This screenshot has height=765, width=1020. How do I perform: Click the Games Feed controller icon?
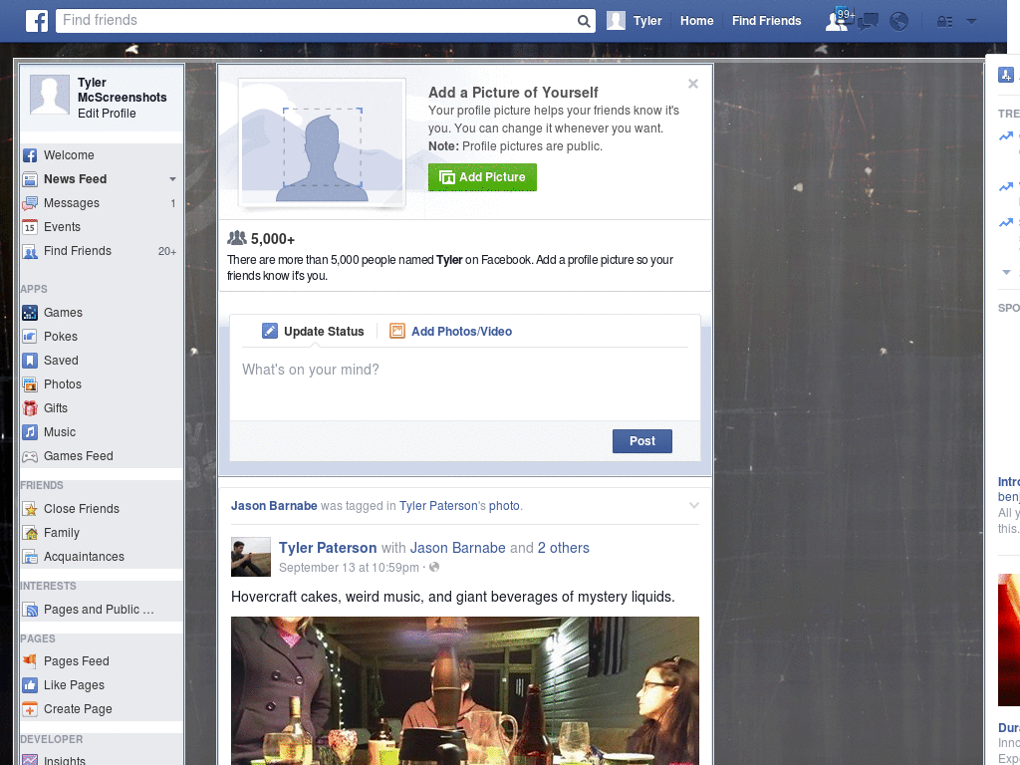click(29, 456)
